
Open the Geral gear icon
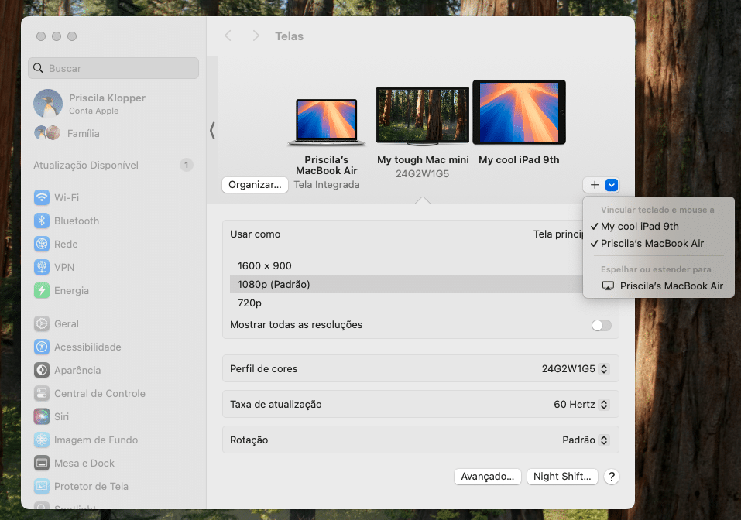tap(42, 323)
